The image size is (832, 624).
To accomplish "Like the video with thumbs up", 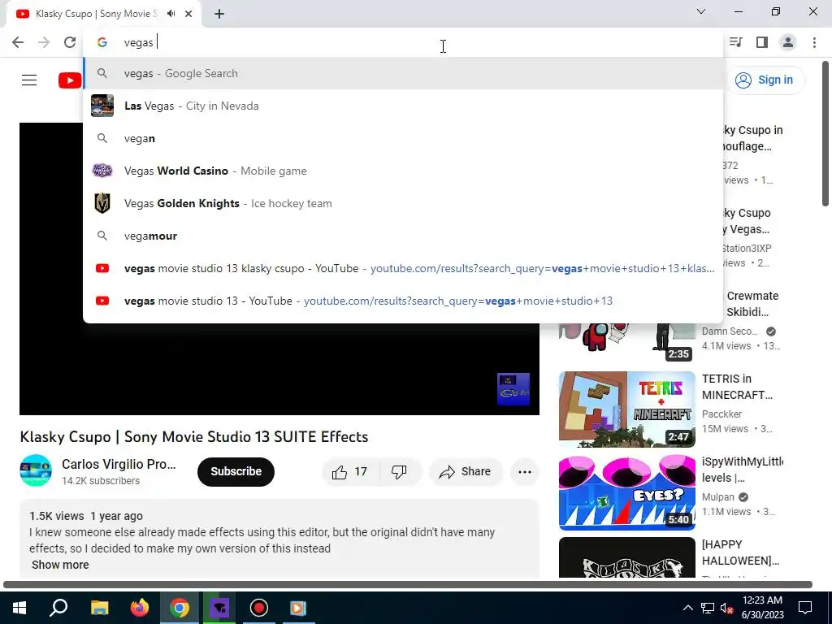I will (x=350, y=472).
